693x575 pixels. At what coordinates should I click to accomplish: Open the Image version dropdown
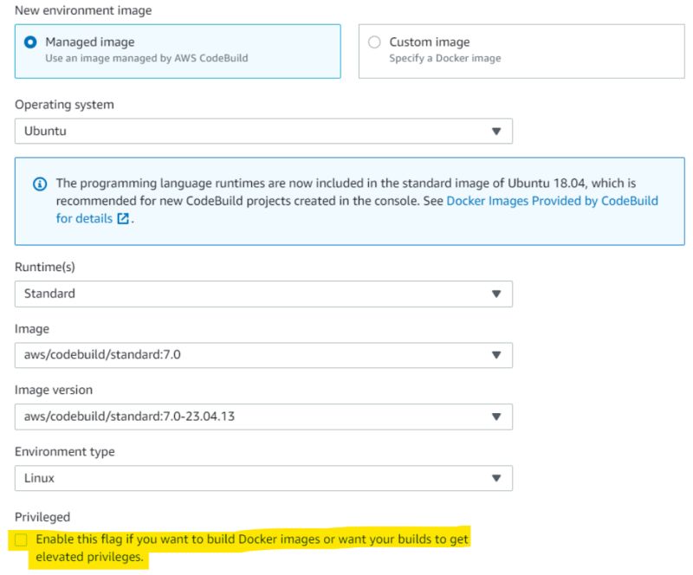[263, 417]
